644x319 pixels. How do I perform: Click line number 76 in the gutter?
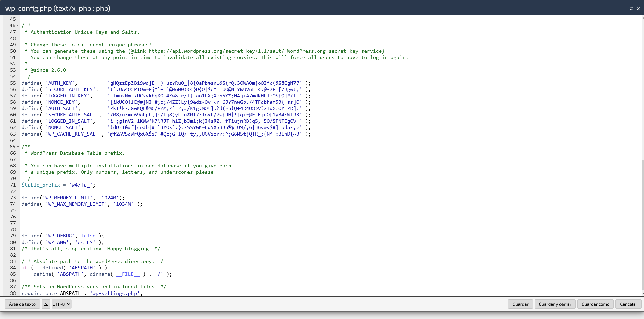13,217
